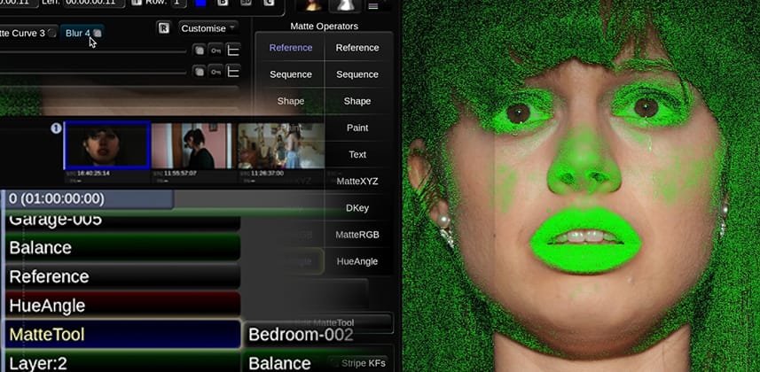Image resolution: width=760 pixels, height=372 pixels.
Task: Choose Reference in the right operator column
Action: click(x=357, y=48)
